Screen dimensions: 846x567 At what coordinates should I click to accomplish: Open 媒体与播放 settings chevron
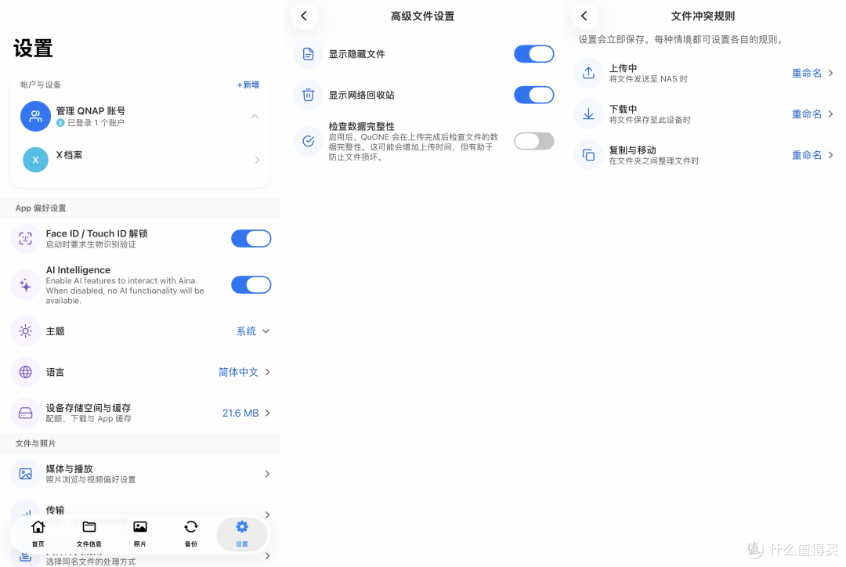(x=267, y=474)
